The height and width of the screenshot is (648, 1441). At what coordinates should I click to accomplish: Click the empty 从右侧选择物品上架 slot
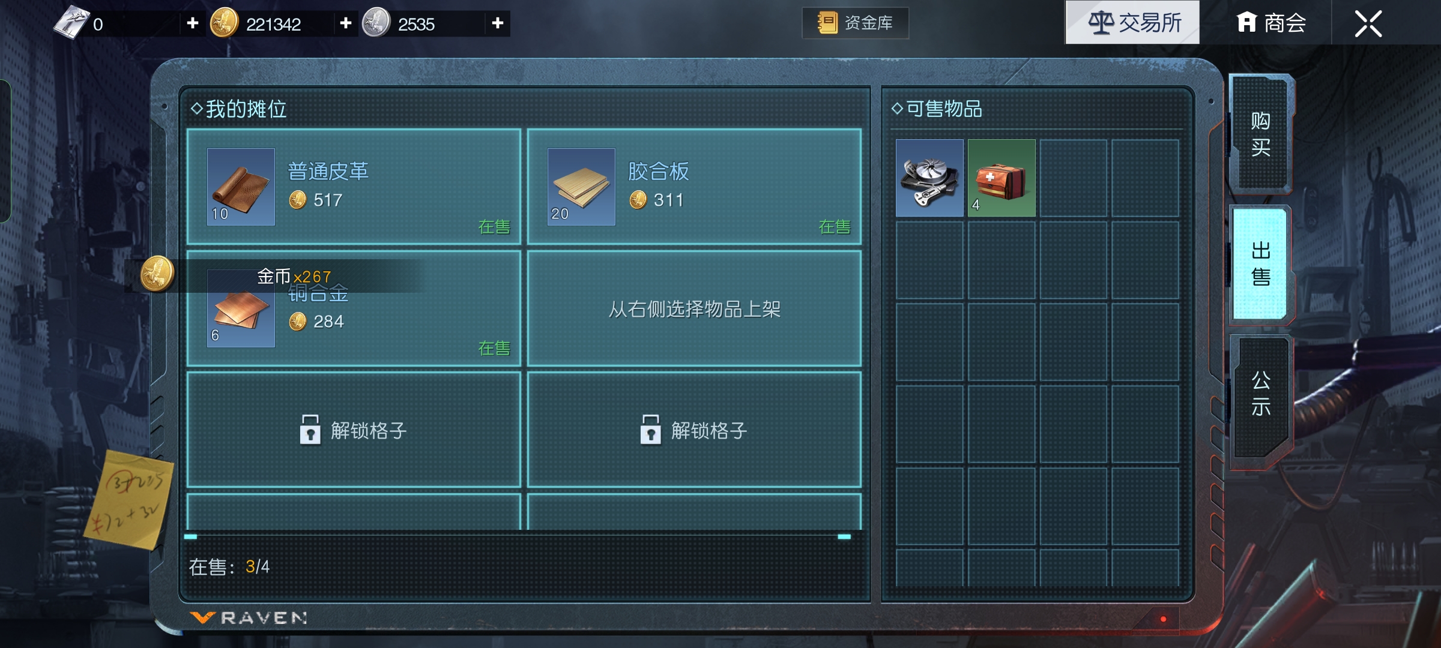[694, 308]
